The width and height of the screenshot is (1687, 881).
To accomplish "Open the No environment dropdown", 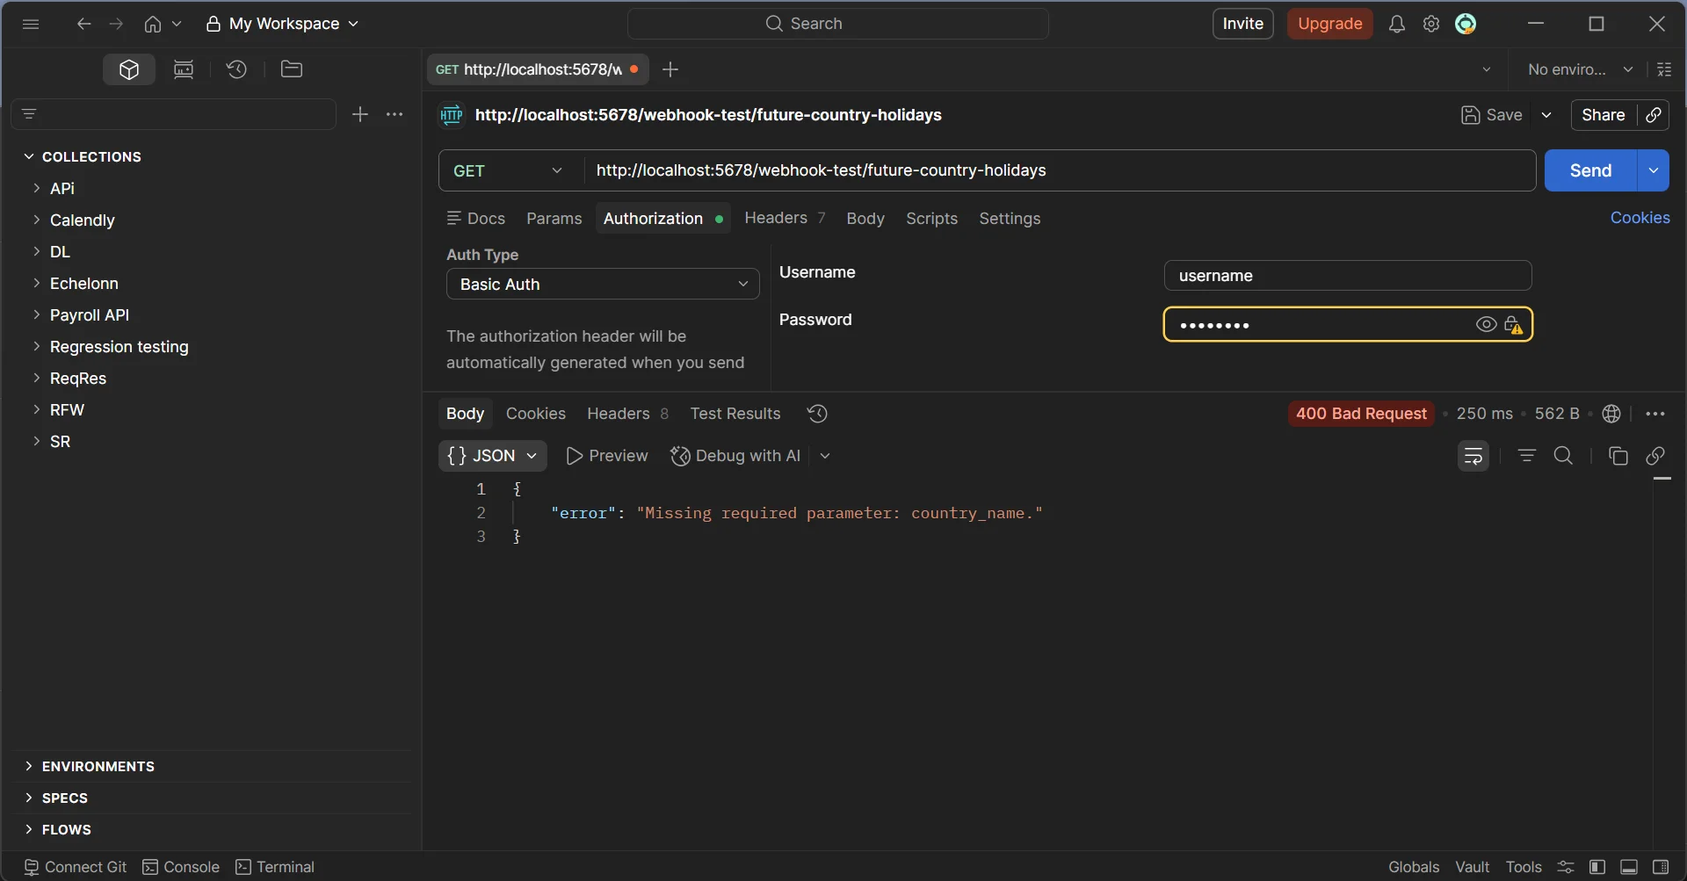I will click(x=1580, y=69).
